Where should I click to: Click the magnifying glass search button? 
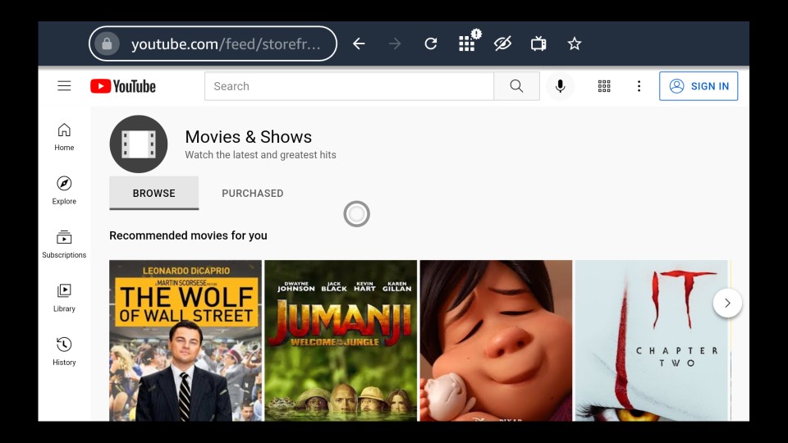click(516, 86)
